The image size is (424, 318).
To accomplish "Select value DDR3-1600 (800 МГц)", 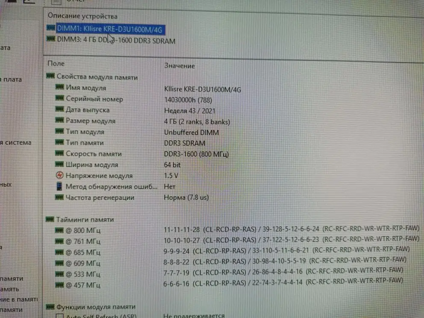I will coord(196,154).
